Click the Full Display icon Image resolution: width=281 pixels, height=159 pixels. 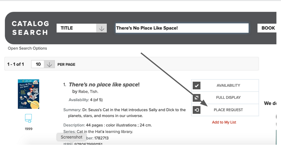197,98
